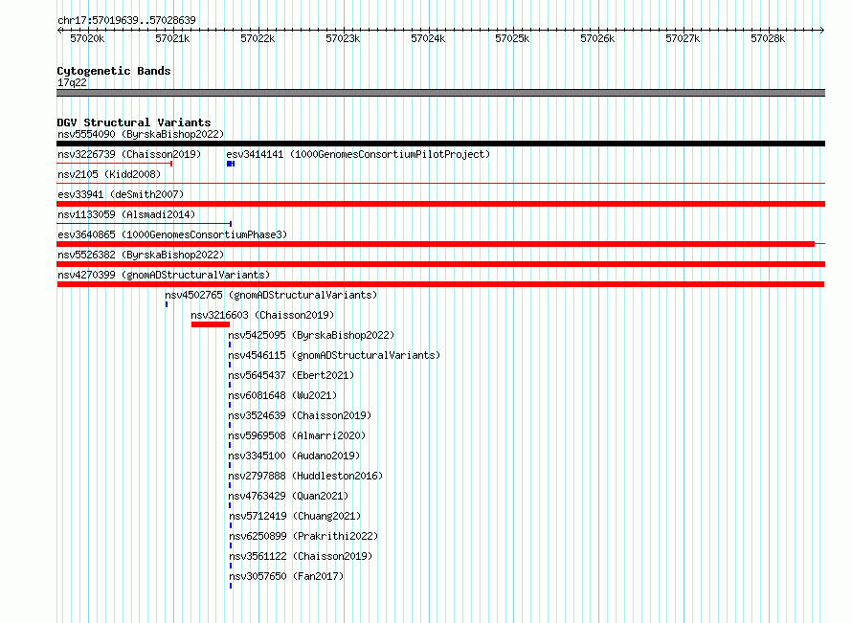The width and height of the screenshot is (852, 623).
Task: Click the purple nsv1133059 variant line
Action: [144, 223]
